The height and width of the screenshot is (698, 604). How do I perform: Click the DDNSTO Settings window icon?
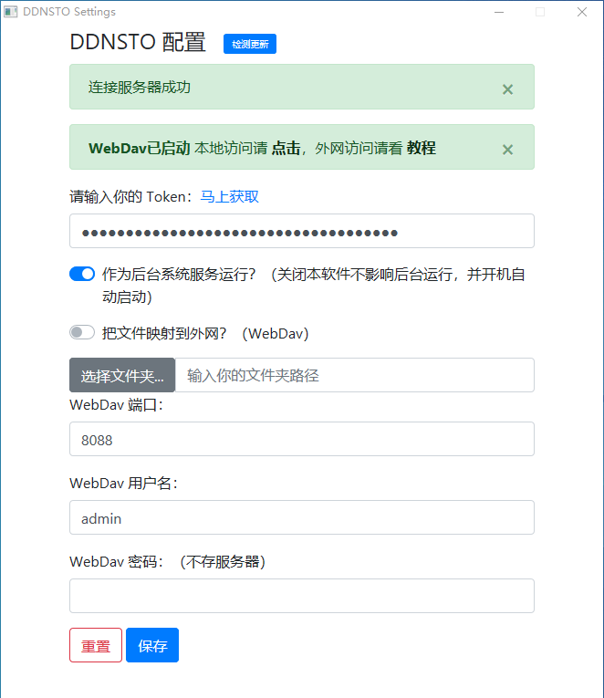10,12
